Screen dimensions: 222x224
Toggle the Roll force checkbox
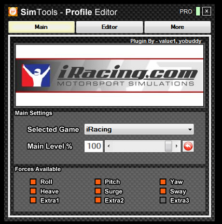(33, 182)
